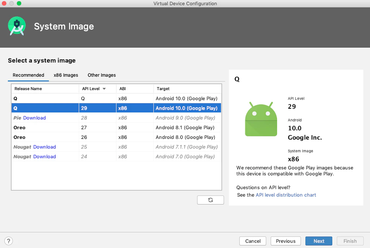
Task: Switch to the x86 Images tab
Action: (x=66, y=75)
